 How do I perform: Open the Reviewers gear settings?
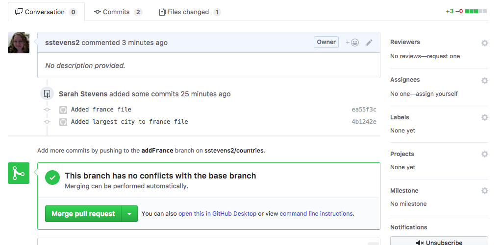point(485,43)
